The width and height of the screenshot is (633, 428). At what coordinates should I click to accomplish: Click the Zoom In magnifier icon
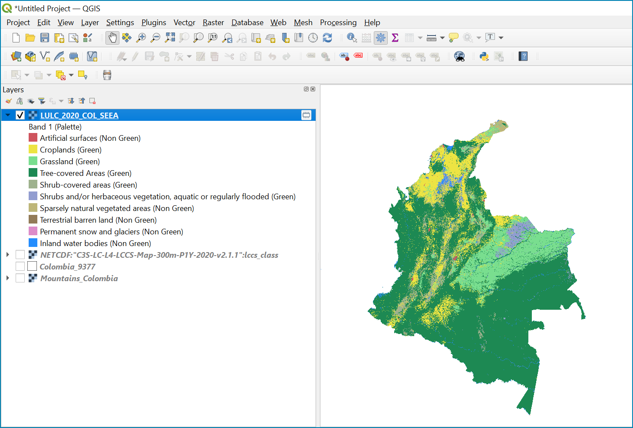[x=141, y=38]
